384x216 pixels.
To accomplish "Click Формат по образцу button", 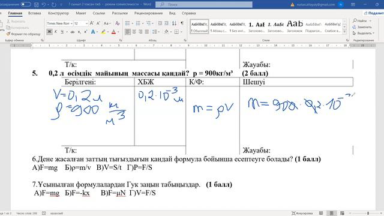I will (x=23, y=34).
